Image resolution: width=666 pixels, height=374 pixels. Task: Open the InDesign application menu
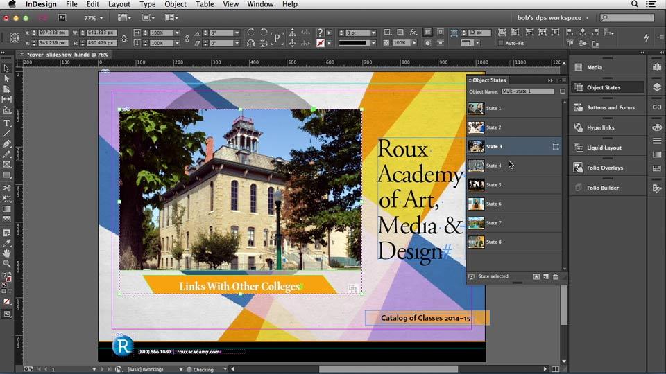pyautogui.click(x=41, y=4)
